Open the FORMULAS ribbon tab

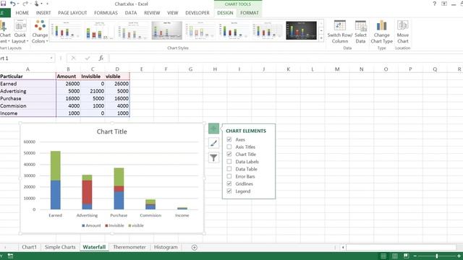pos(106,13)
